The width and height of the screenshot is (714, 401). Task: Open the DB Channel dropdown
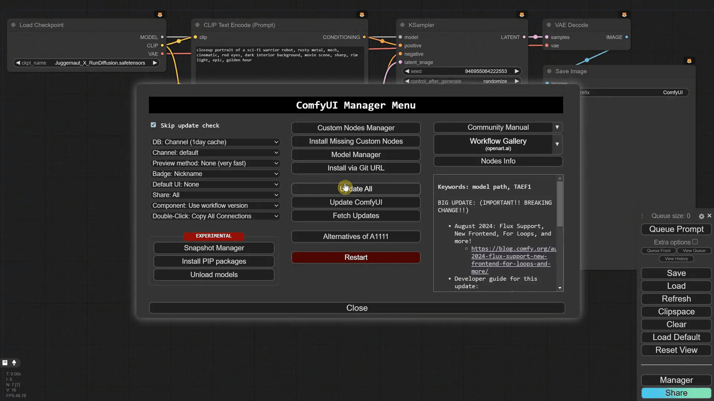click(215, 142)
